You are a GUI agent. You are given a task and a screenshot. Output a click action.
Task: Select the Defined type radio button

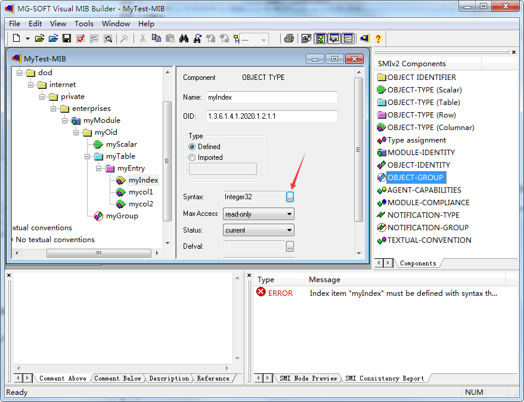point(192,147)
